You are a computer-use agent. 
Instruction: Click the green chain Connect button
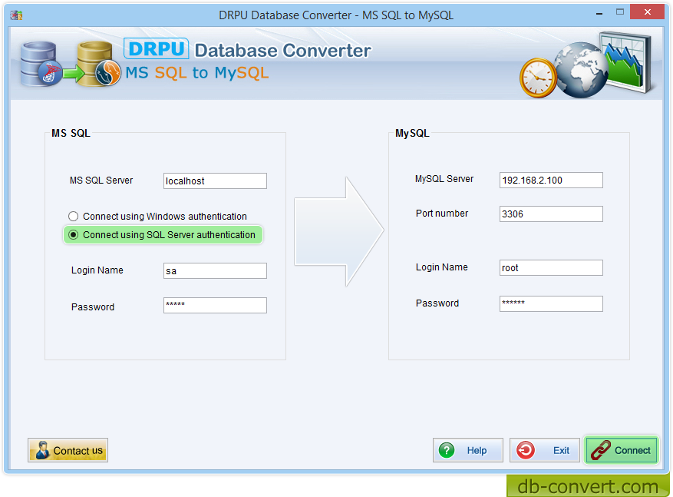click(622, 450)
